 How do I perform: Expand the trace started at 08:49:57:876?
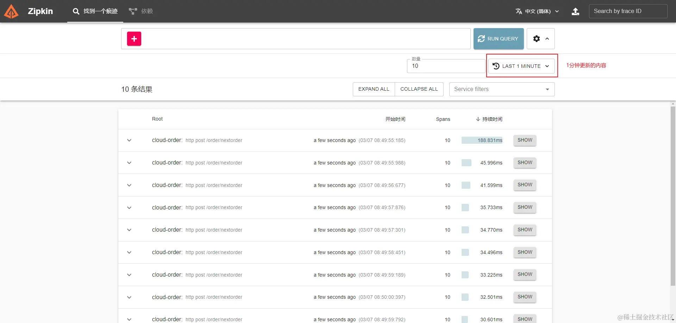pyautogui.click(x=129, y=208)
